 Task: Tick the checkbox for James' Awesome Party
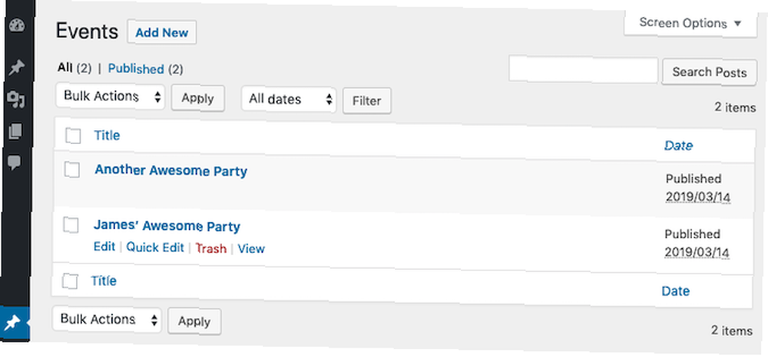tap(71, 225)
